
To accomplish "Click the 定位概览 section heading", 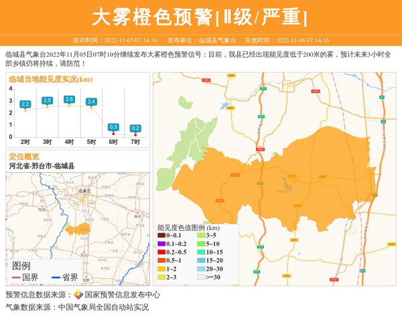I will pos(25,156).
